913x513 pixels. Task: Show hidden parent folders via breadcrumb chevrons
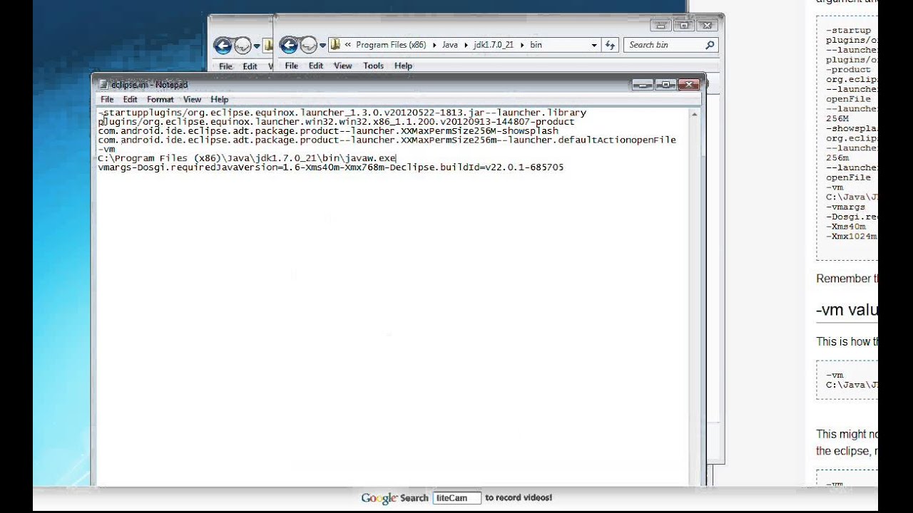click(348, 45)
